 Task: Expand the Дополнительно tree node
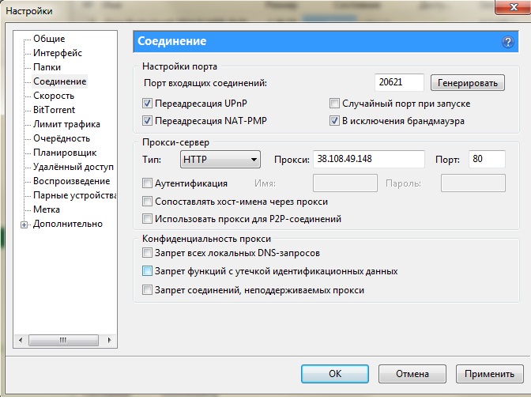click(x=24, y=225)
